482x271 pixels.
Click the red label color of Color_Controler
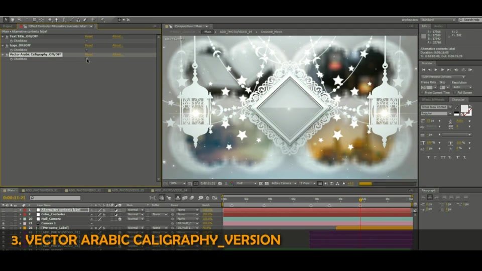(25, 214)
